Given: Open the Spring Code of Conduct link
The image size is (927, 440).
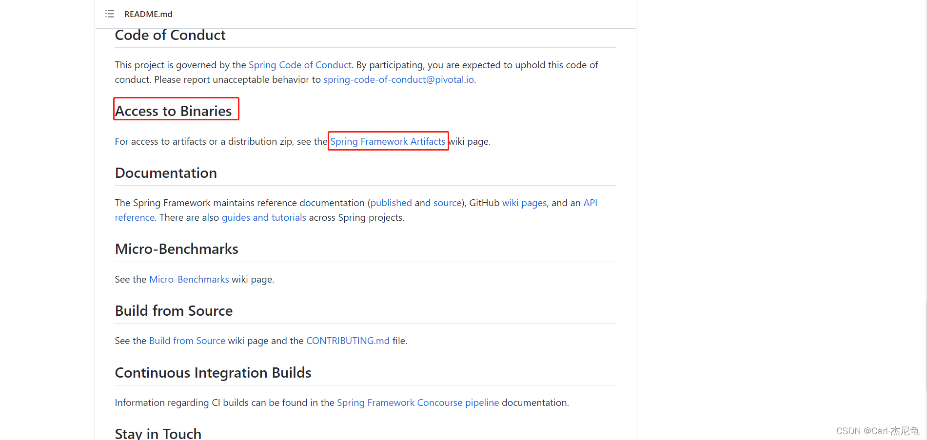Looking at the screenshot, I should (300, 65).
